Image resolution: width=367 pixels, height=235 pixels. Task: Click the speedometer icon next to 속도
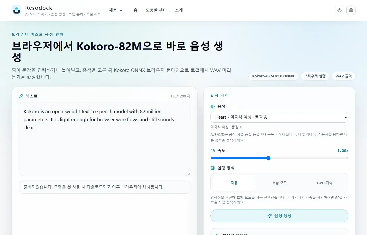click(213, 151)
